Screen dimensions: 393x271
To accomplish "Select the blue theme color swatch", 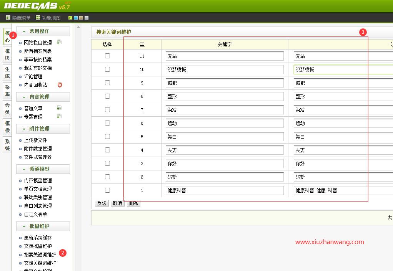I will click(76, 18).
